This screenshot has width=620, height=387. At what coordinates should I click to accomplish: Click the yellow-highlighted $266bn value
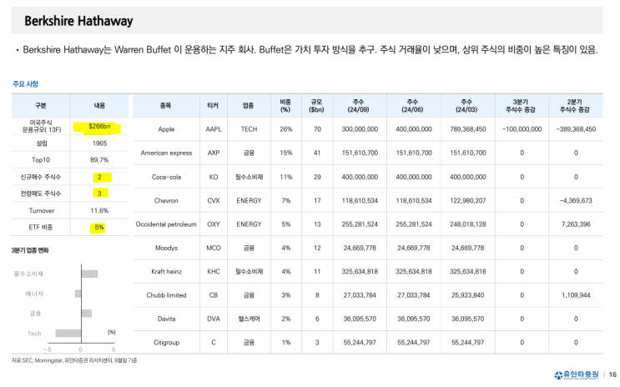[x=99, y=128]
